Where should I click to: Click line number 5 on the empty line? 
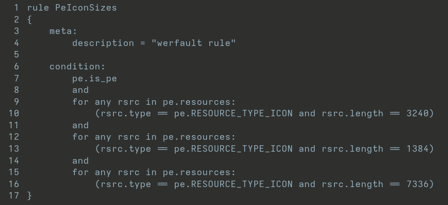coord(17,55)
